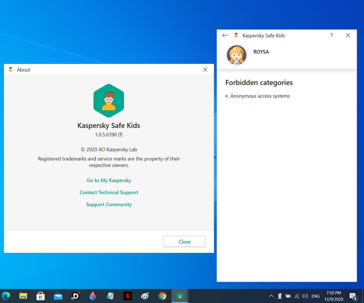Click the small icon in About title bar
This screenshot has width=364, height=303.
(x=10, y=70)
